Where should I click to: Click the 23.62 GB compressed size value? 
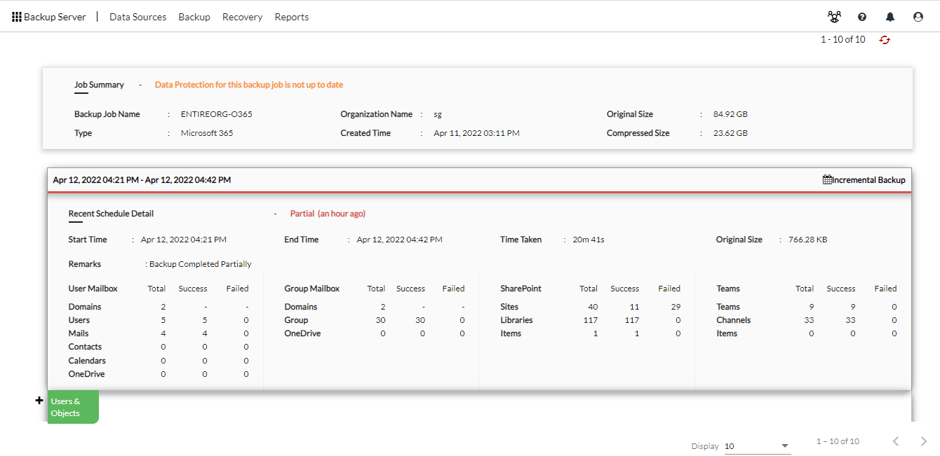[x=730, y=133]
